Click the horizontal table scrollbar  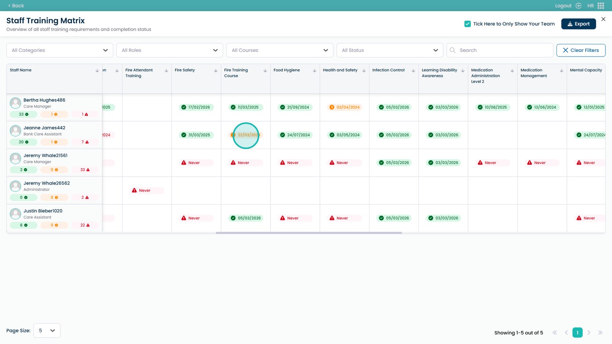[x=309, y=233]
